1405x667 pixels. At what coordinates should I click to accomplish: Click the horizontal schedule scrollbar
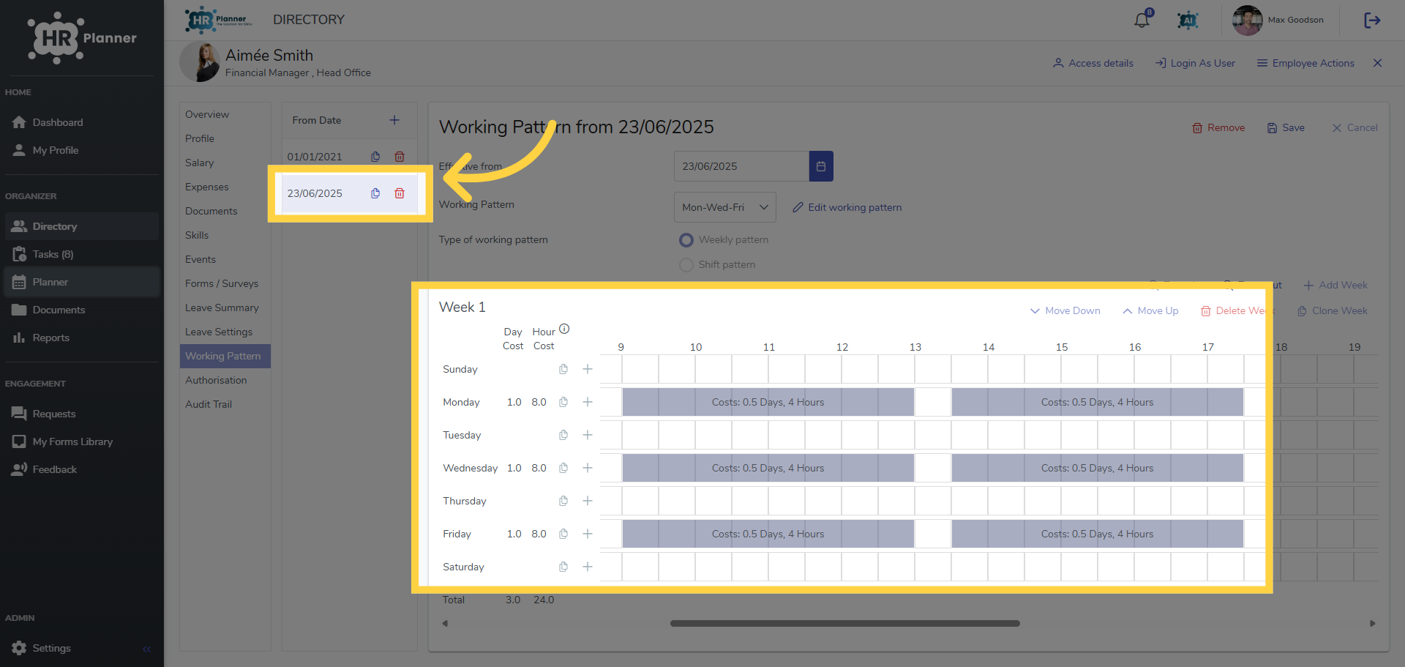tap(845, 624)
